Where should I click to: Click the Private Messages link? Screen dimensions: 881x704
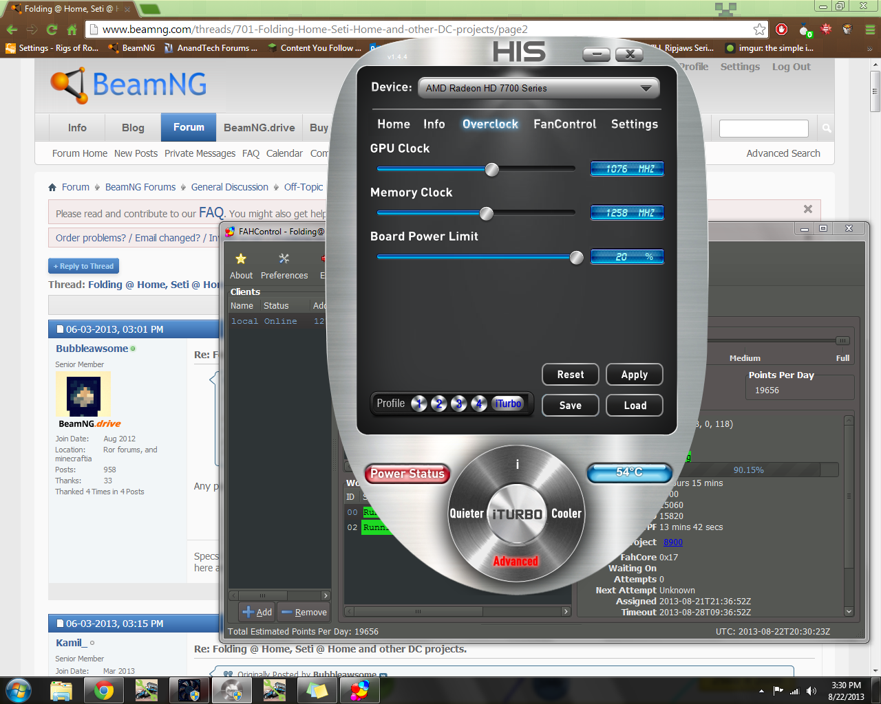click(x=200, y=153)
